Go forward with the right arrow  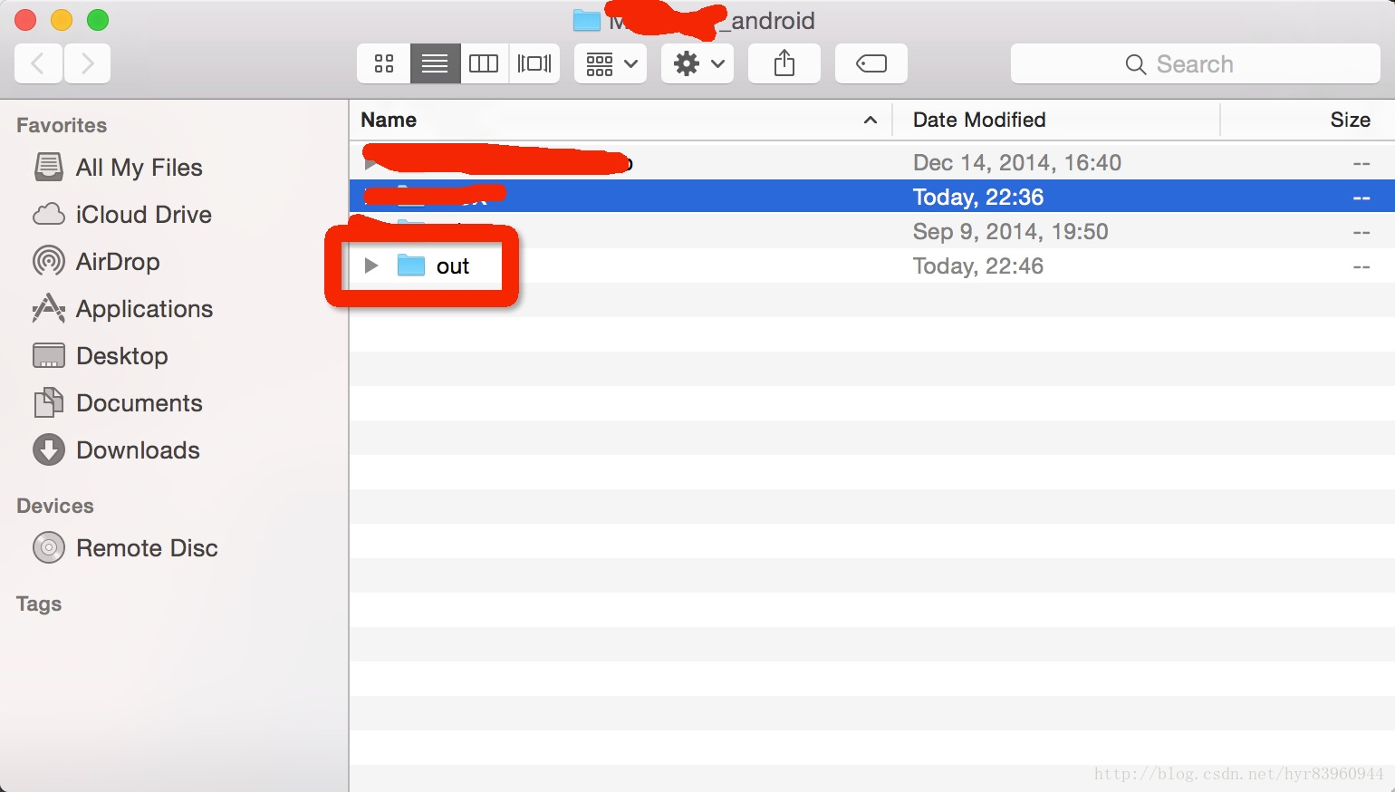[87, 63]
